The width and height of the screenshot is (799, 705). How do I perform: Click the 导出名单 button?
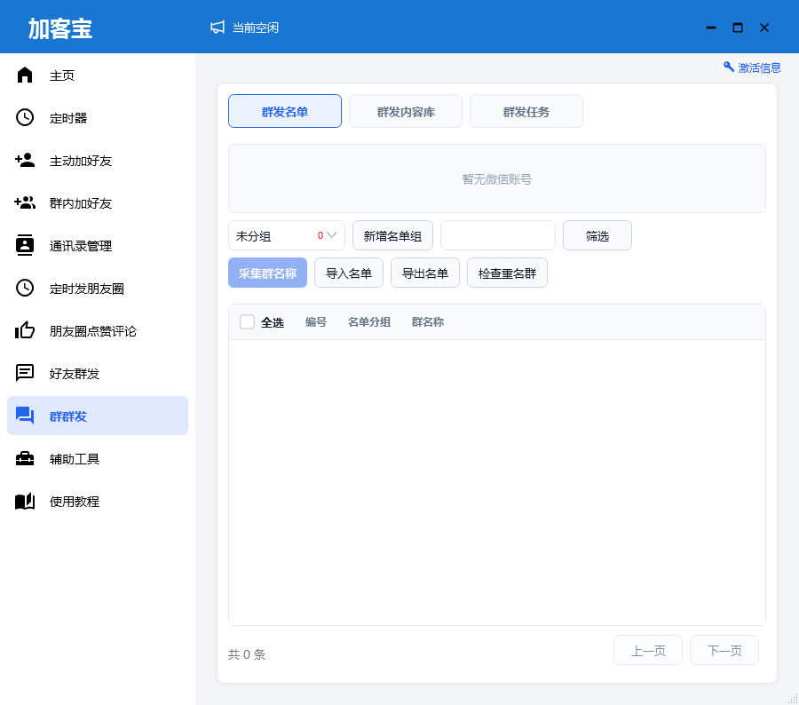425,273
